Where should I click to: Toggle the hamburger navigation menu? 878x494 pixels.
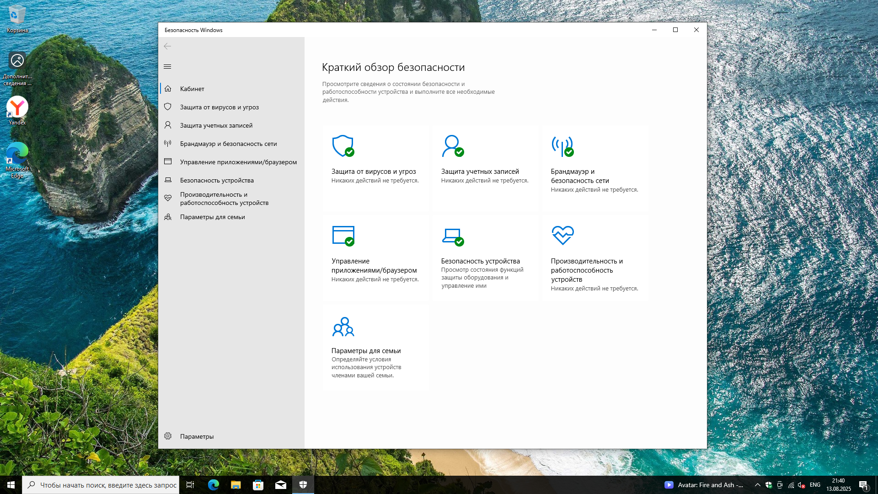(x=167, y=67)
